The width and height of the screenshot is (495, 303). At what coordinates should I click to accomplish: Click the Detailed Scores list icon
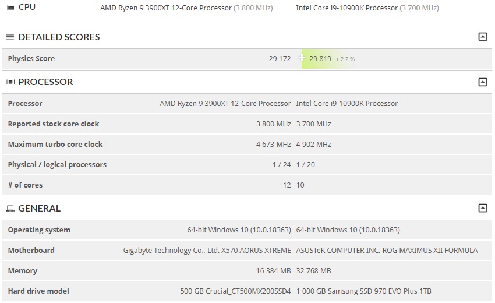10,37
